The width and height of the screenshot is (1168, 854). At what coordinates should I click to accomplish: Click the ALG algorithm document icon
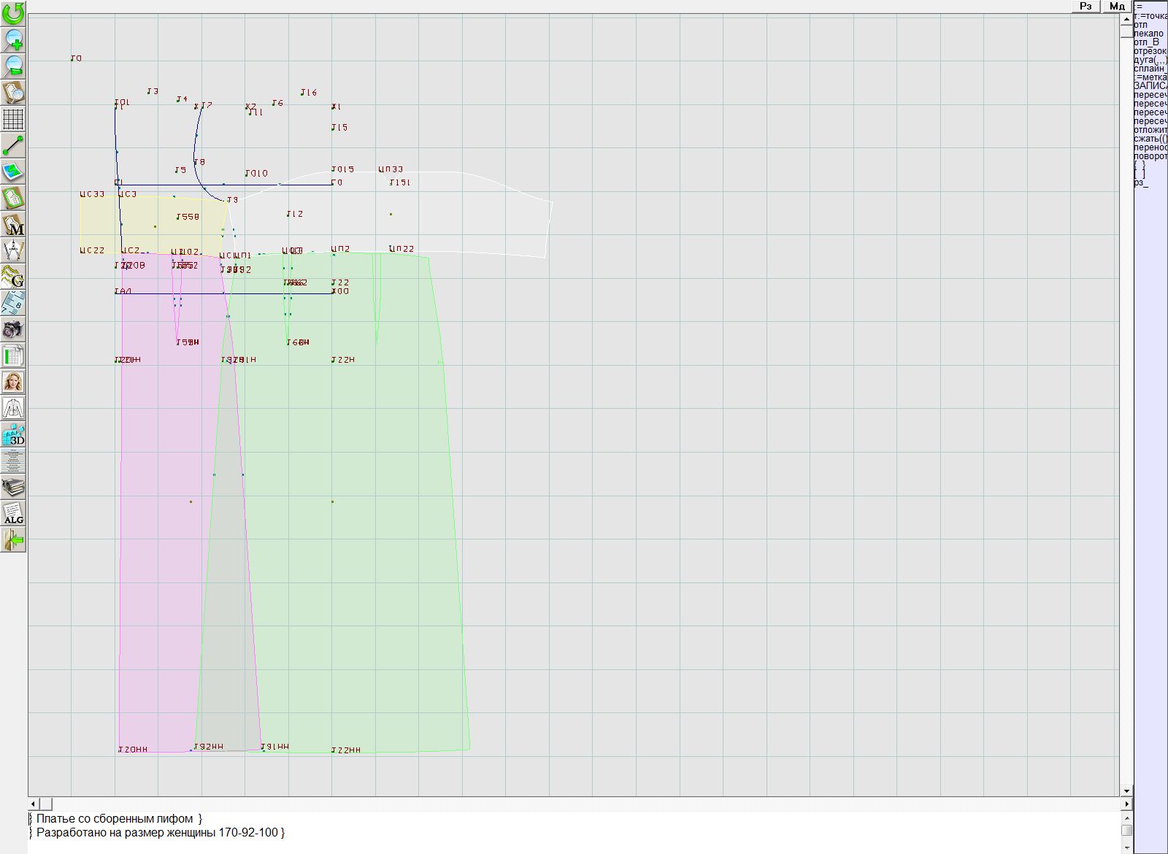[13, 513]
